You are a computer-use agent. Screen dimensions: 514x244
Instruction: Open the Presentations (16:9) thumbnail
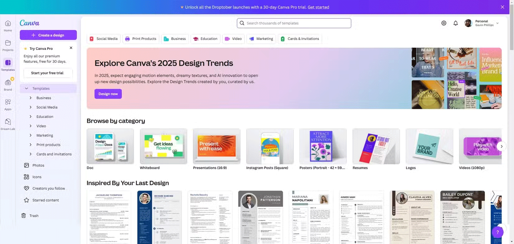(217, 146)
